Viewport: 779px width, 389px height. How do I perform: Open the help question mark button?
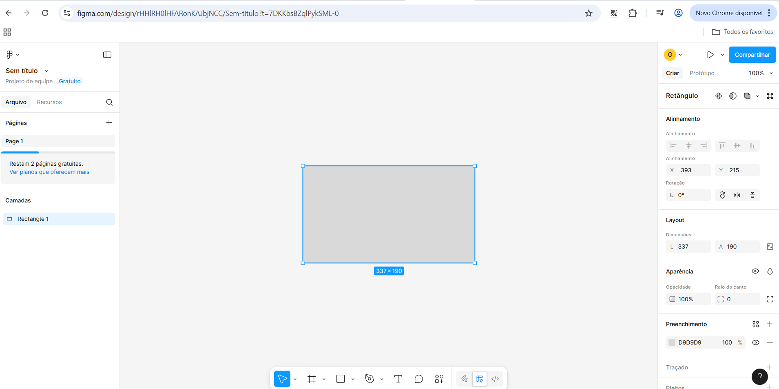pyautogui.click(x=760, y=377)
